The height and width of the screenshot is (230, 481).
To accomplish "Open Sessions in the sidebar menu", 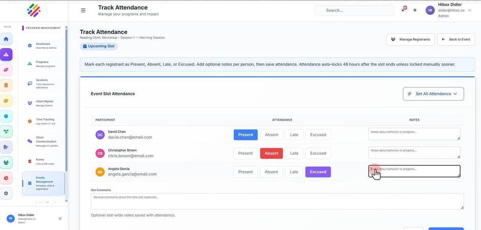I will tap(43, 83).
